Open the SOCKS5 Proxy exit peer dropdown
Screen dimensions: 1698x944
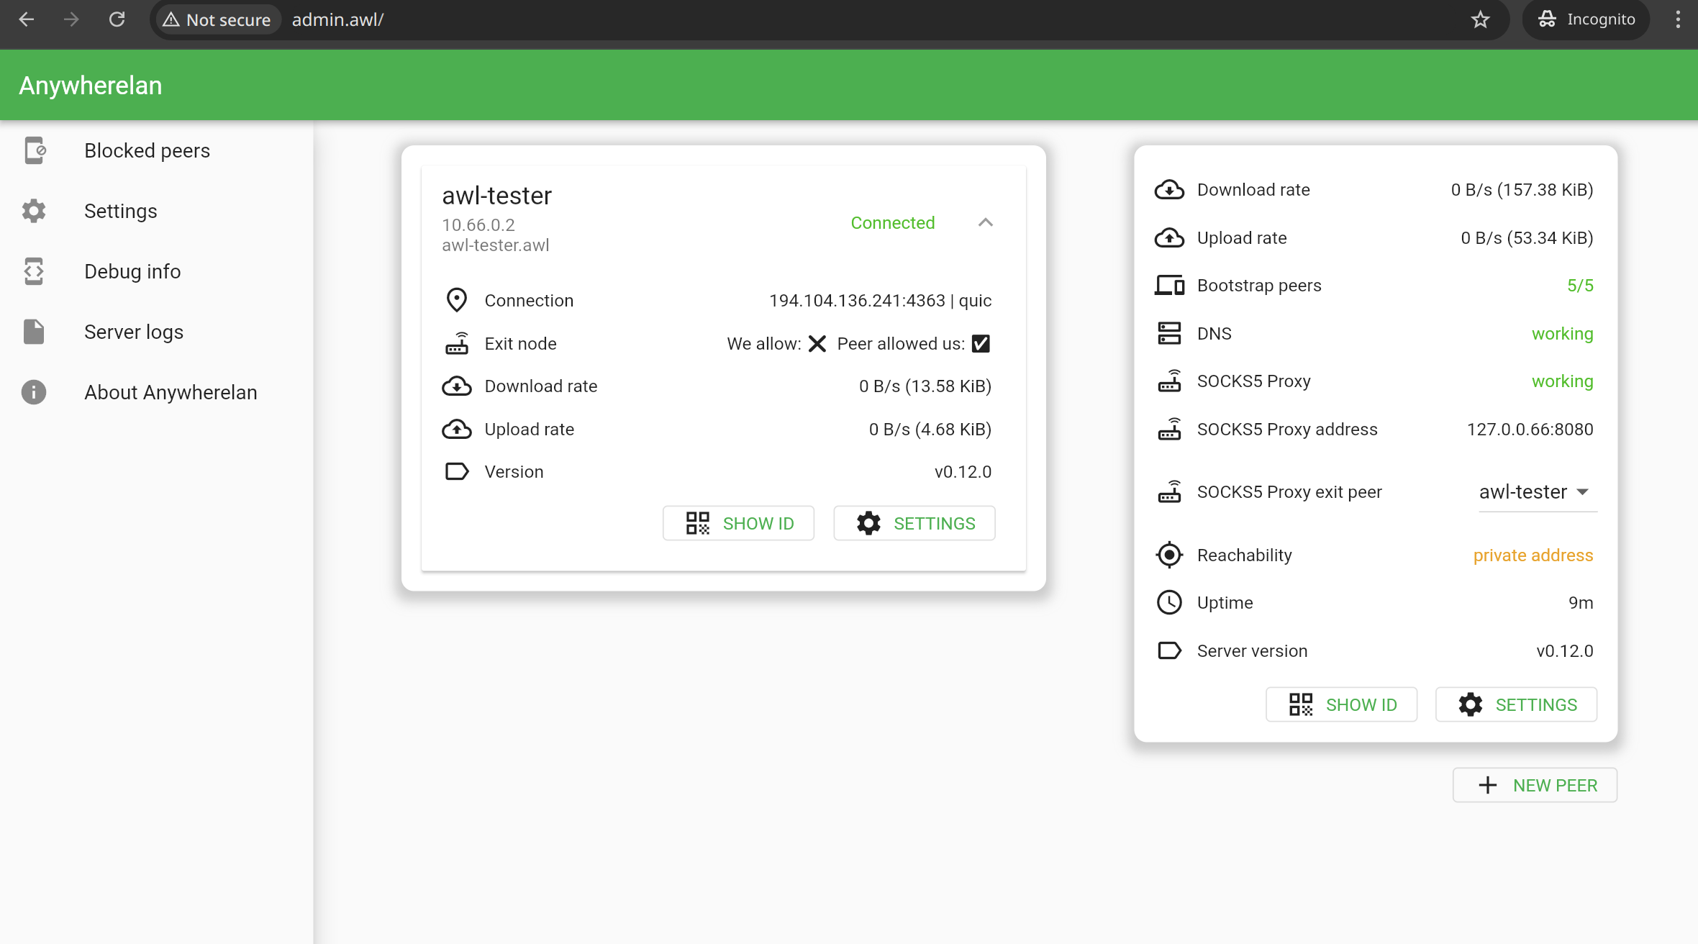pyautogui.click(x=1538, y=491)
